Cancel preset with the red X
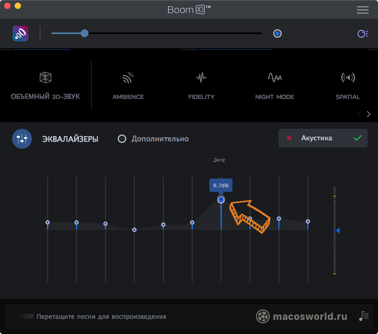Screen dimensions: 378x334 (x=290, y=138)
